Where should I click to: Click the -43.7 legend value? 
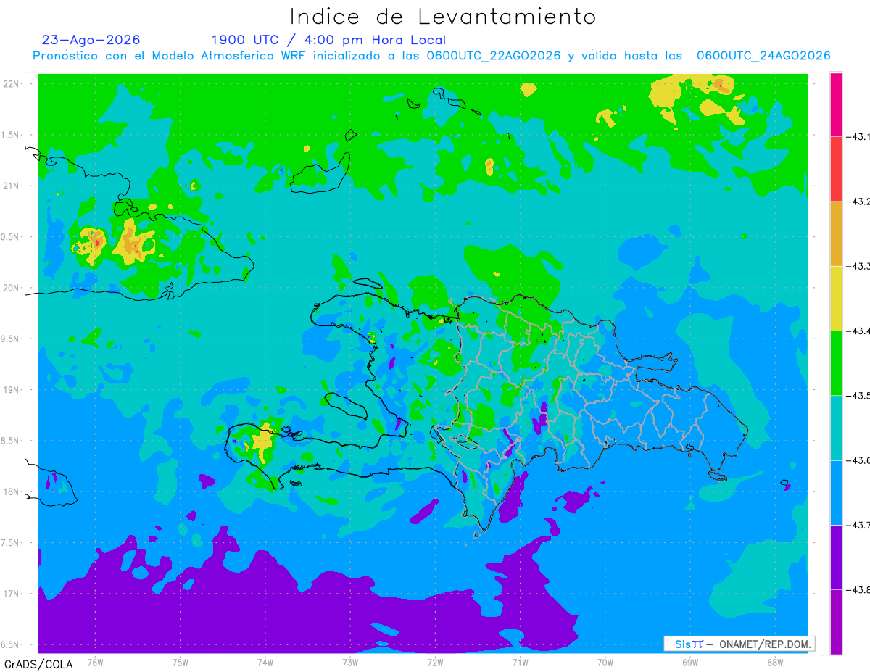[858, 525]
